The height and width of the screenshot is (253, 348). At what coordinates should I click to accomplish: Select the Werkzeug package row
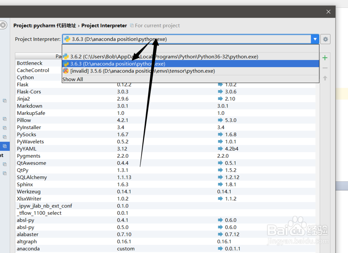(x=165, y=192)
